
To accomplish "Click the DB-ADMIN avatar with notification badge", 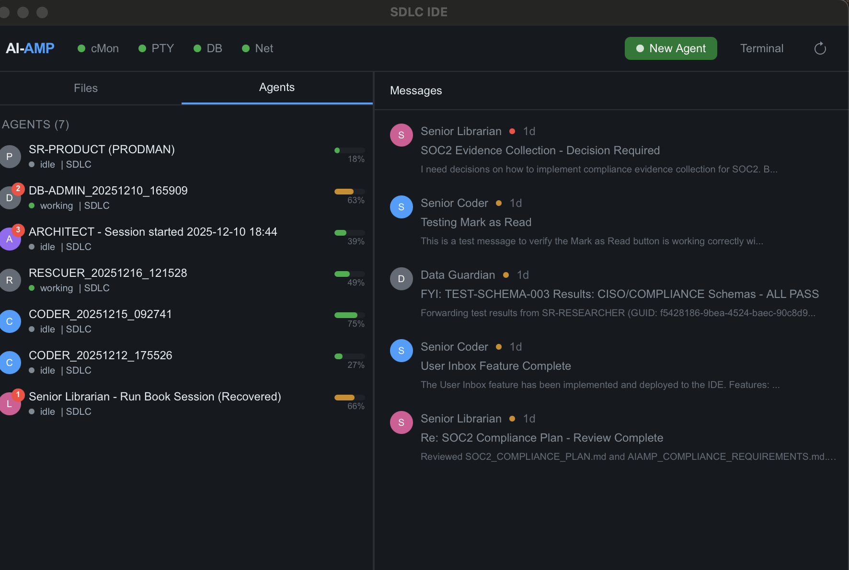I will (x=10, y=197).
